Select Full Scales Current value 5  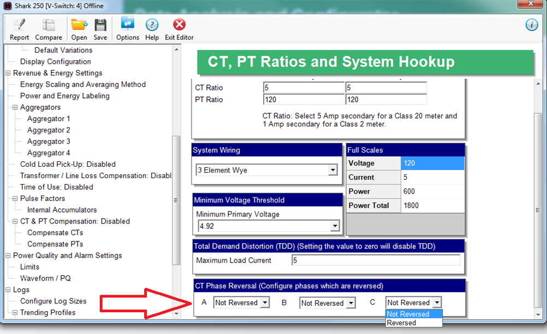pos(432,177)
